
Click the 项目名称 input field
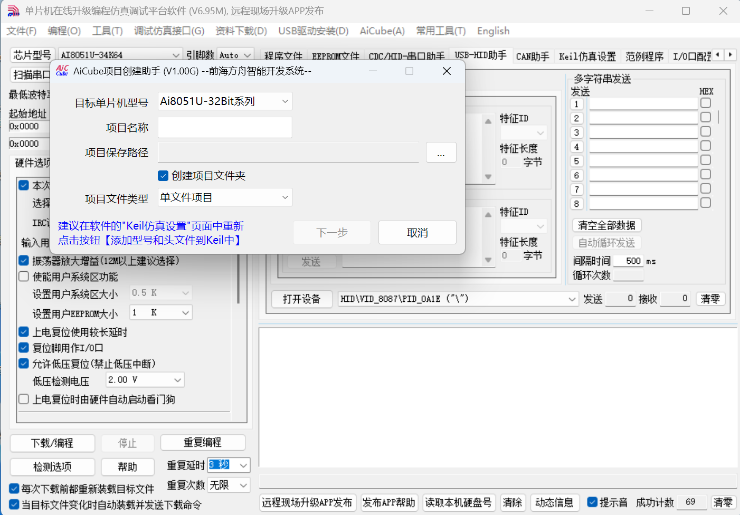(225, 128)
